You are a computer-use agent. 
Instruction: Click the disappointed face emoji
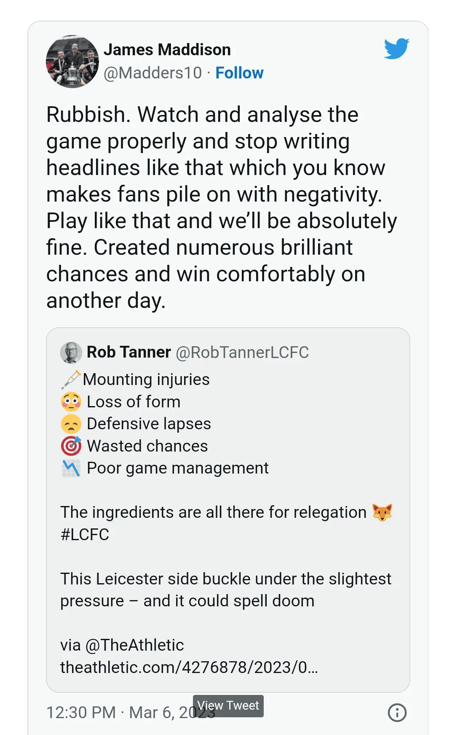point(71,424)
